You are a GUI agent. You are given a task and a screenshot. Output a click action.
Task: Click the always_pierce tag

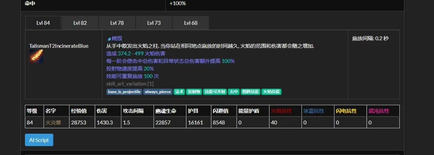tap(158, 92)
